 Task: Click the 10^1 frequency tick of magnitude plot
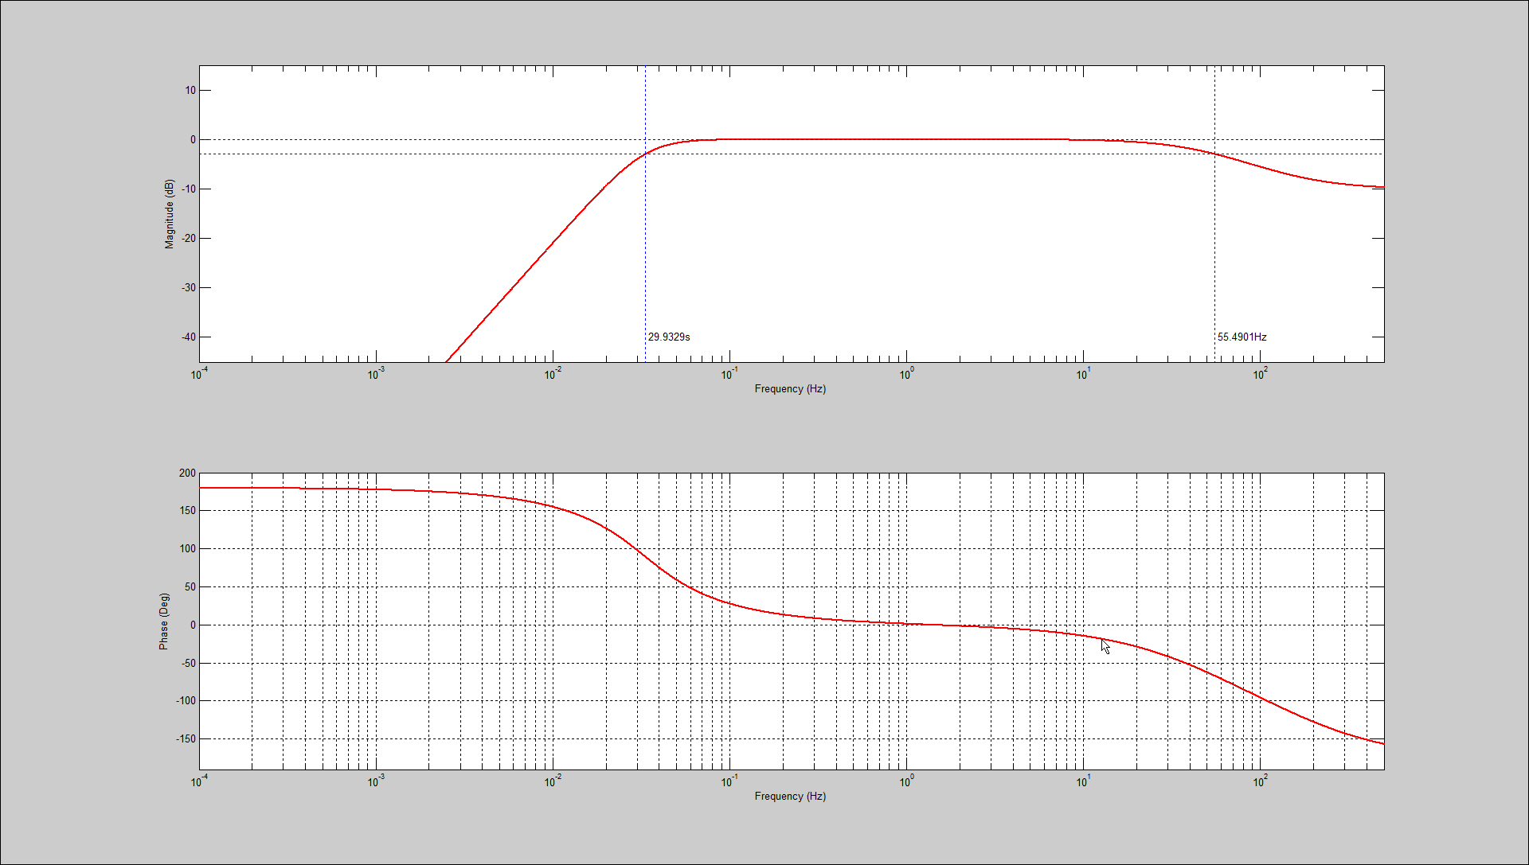tap(1083, 374)
